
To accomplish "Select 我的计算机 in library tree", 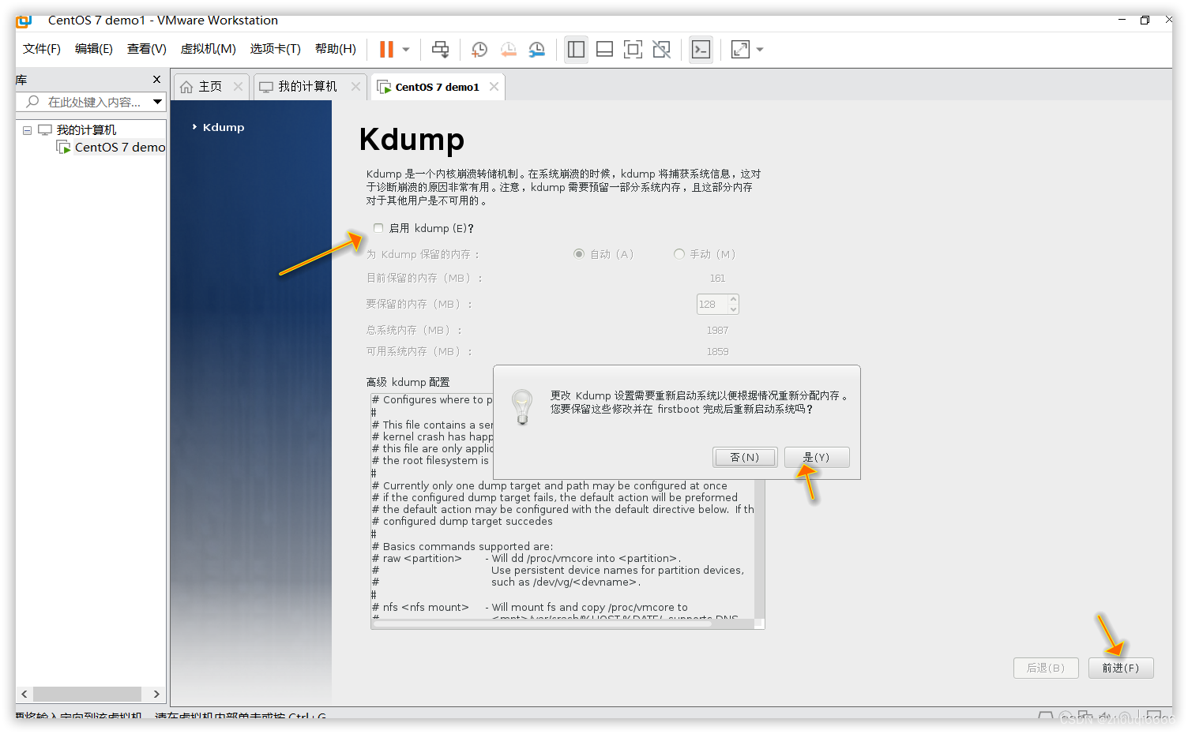I will 86,130.
